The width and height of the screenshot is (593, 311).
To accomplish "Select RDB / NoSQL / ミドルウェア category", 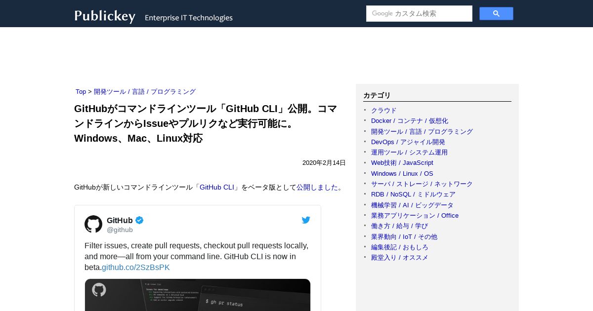I will [x=413, y=194].
